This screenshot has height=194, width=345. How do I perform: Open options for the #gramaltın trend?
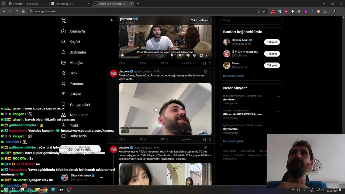click(278, 126)
